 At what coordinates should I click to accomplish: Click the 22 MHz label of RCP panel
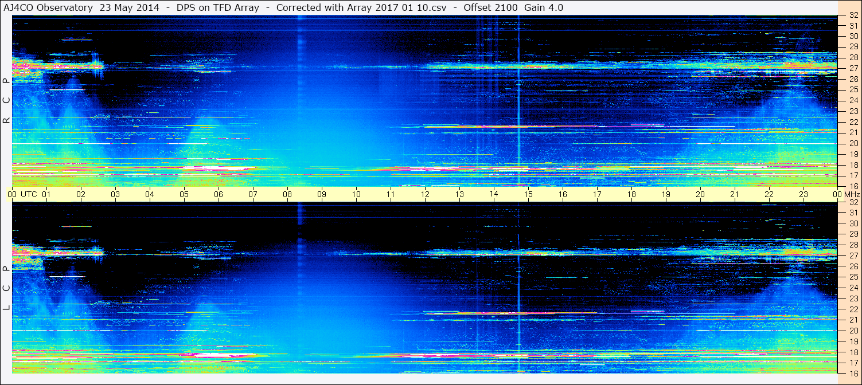point(853,122)
